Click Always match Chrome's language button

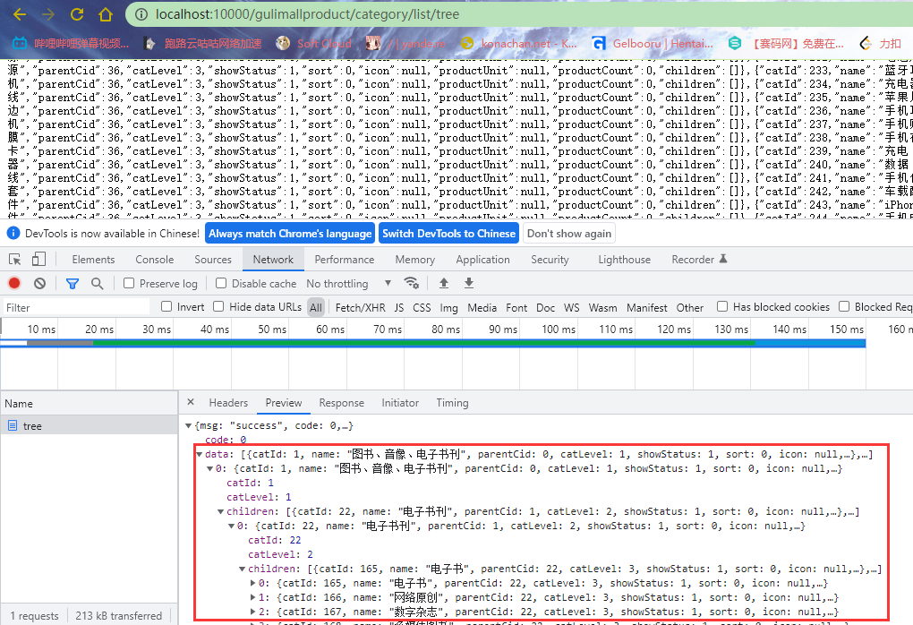pos(290,234)
